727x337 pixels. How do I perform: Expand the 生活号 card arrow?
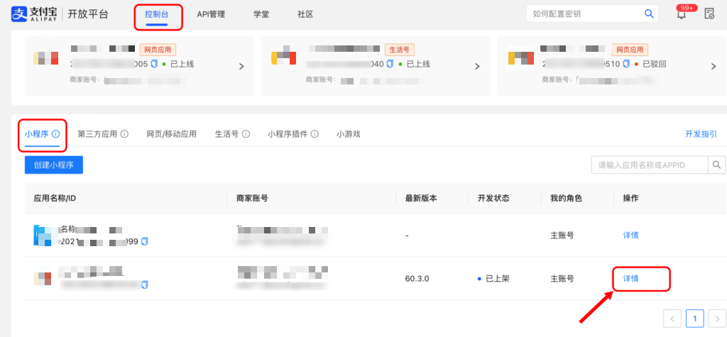[x=478, y=66]
